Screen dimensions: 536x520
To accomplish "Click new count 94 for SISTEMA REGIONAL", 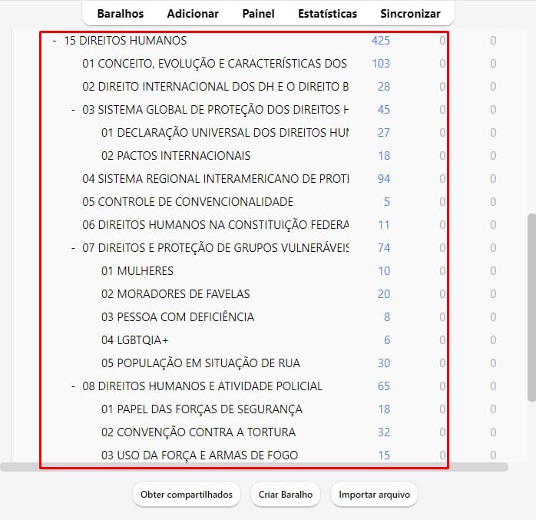I will [x=383, y=179].
